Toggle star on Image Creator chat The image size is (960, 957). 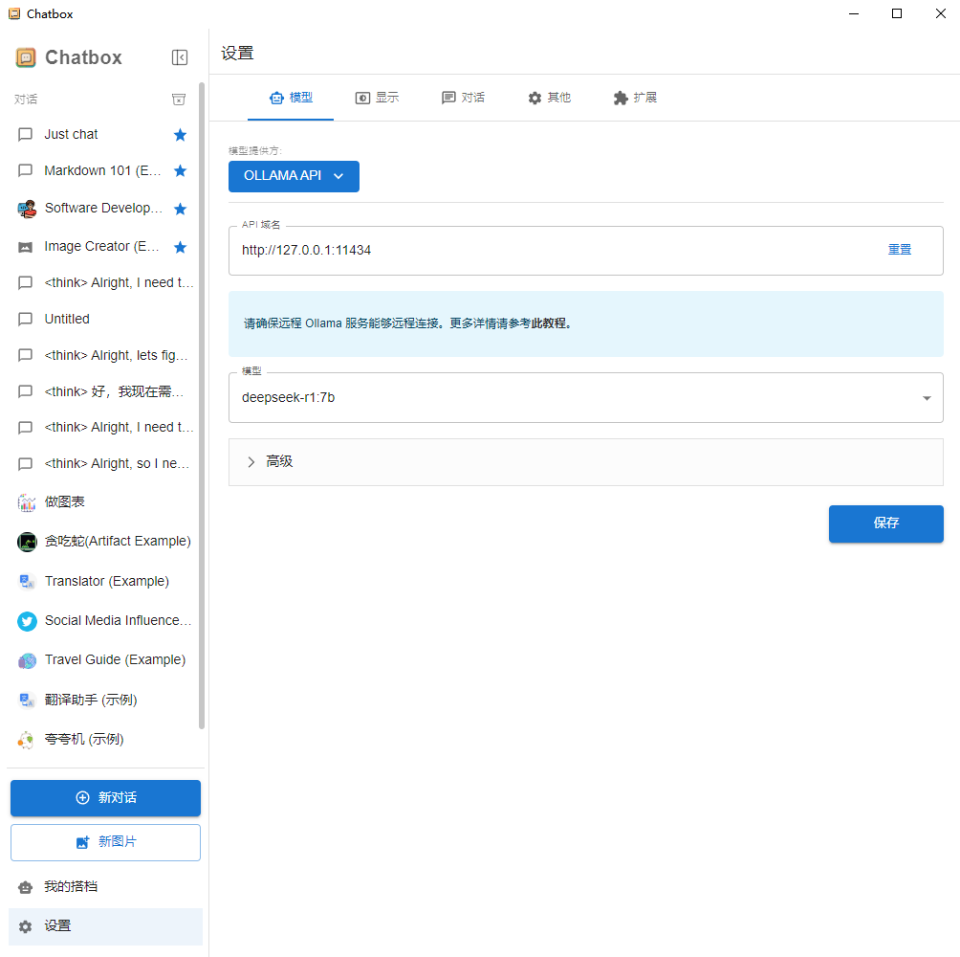click(180, 247)
